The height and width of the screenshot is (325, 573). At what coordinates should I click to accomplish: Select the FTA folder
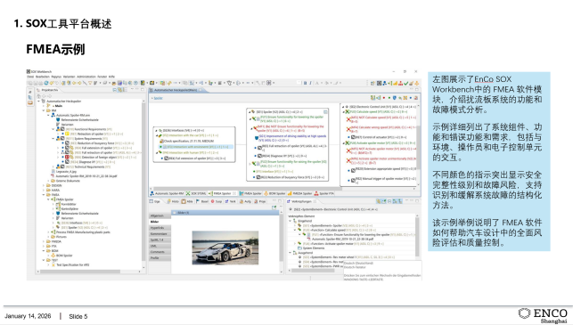52,246
